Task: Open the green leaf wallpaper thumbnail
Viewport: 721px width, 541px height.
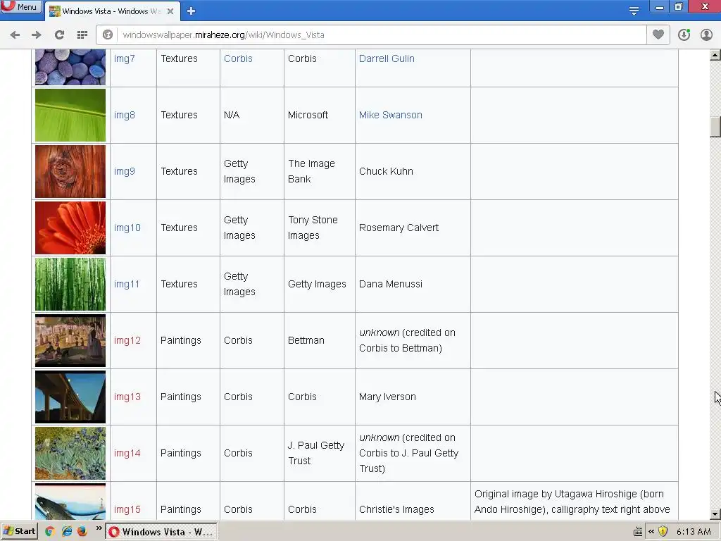Action: click(70, 115)
